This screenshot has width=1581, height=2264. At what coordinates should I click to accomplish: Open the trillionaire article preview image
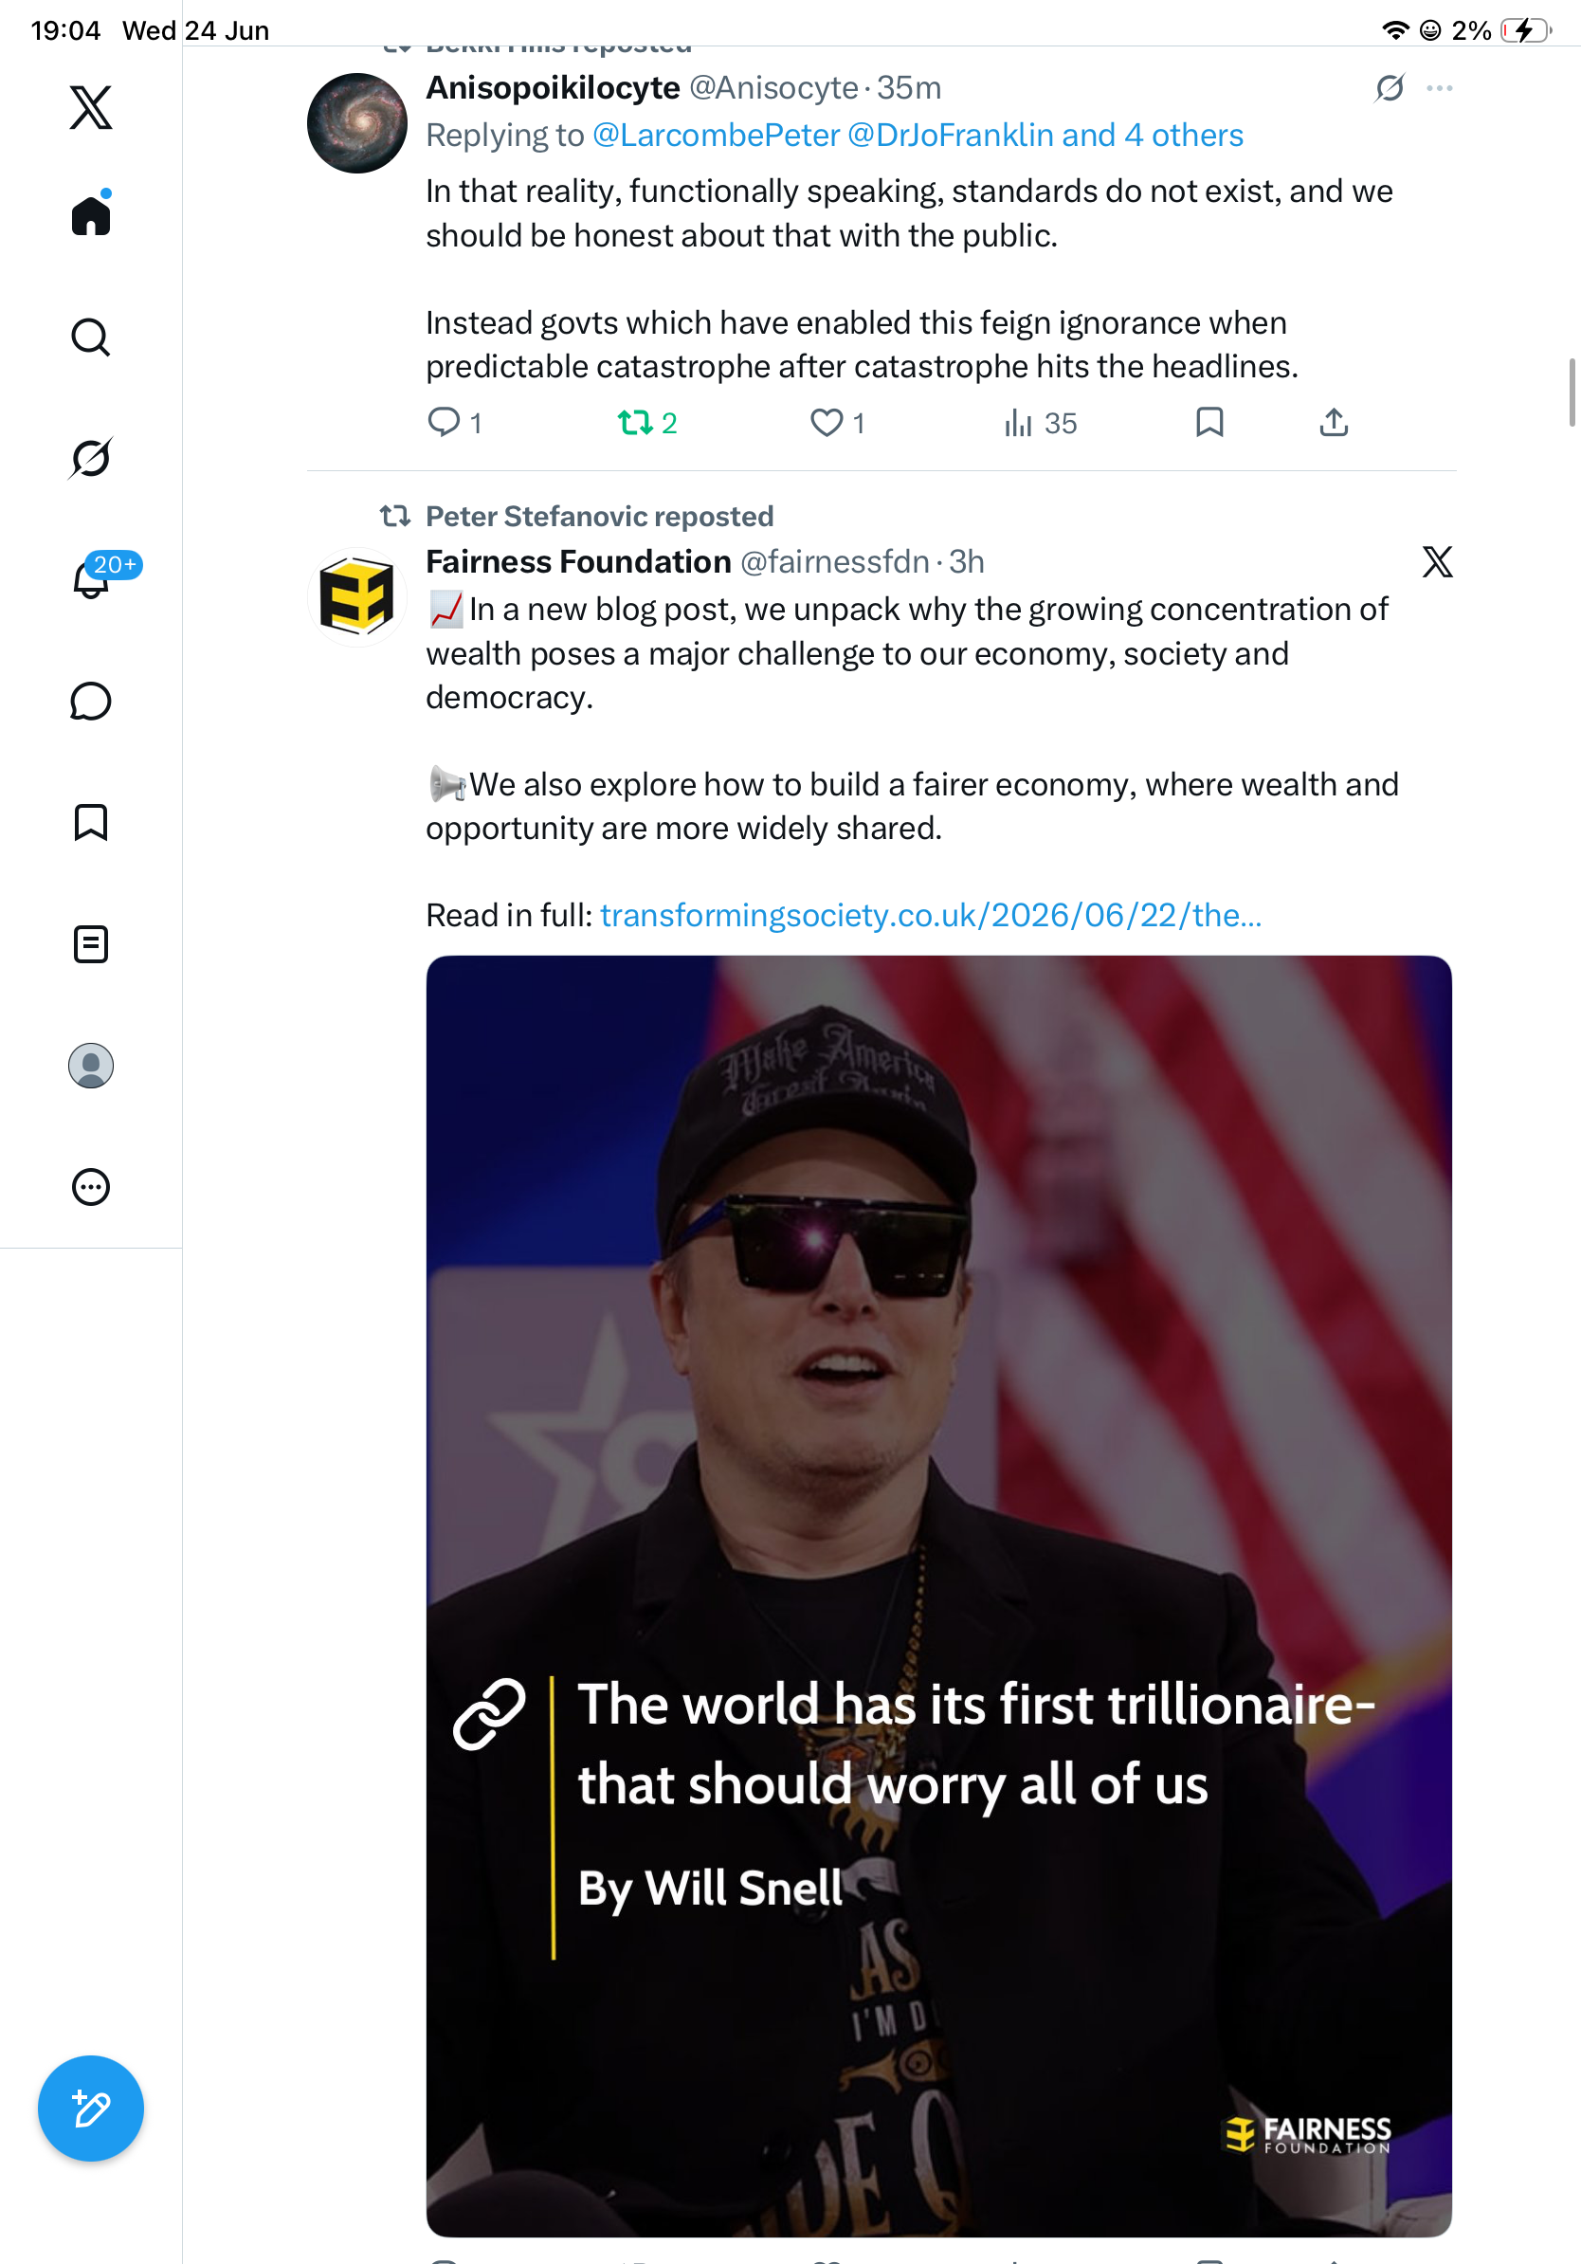(938, 1596)
